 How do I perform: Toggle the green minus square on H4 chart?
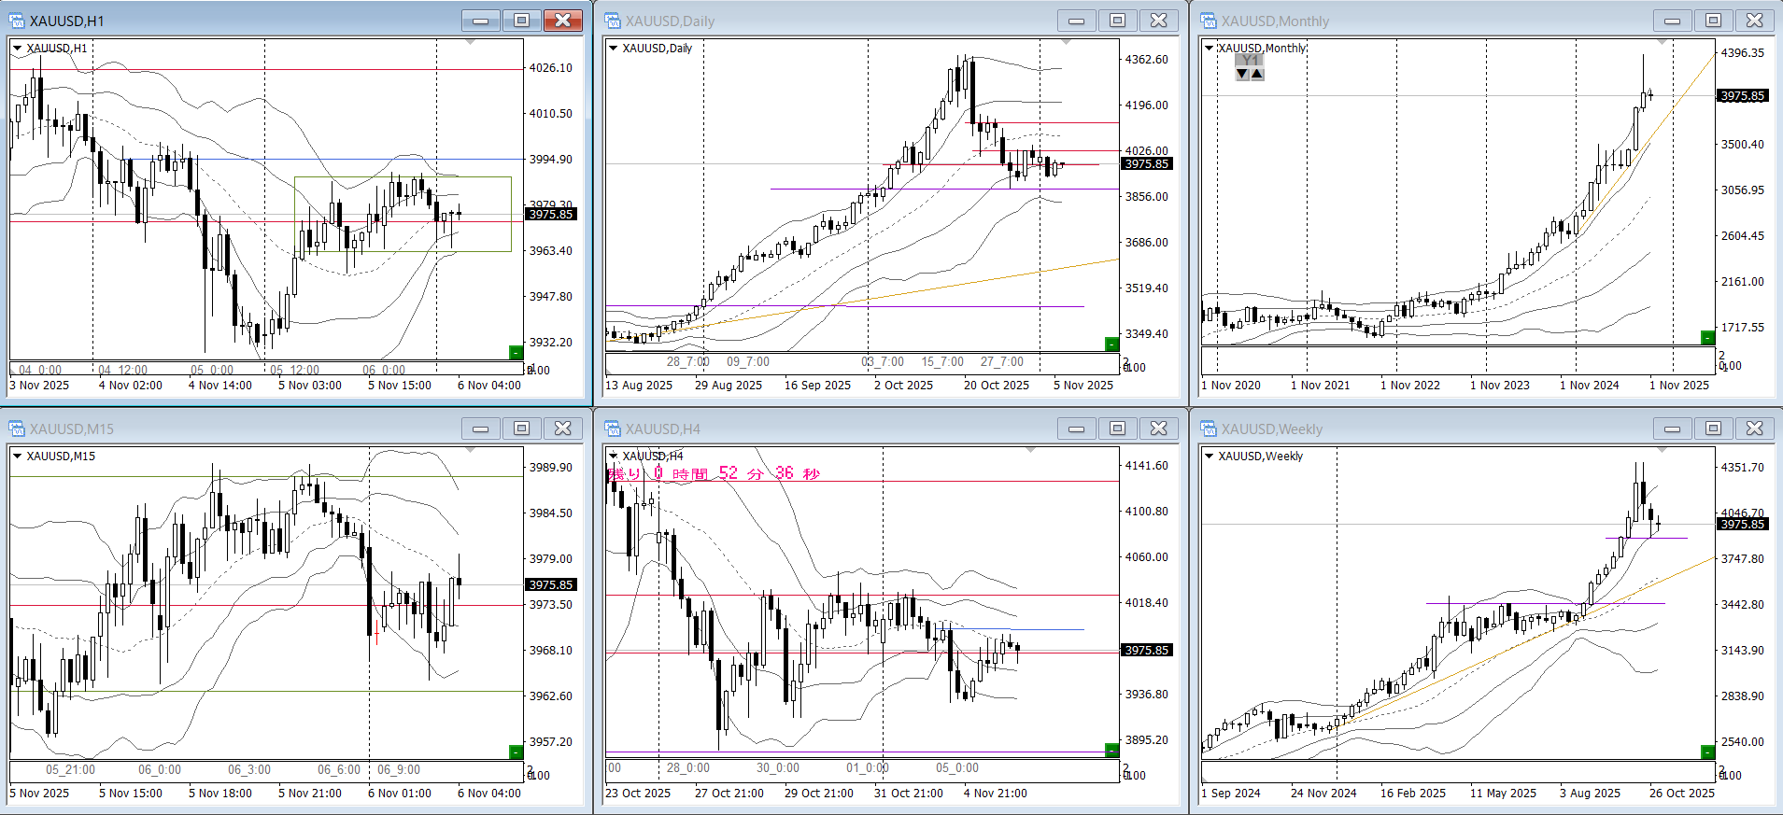[x=1111, y=750]
